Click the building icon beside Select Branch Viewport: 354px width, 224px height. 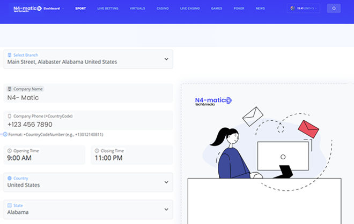(9, 55)
